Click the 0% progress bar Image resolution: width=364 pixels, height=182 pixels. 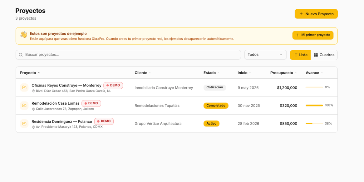tap(314, 88)
